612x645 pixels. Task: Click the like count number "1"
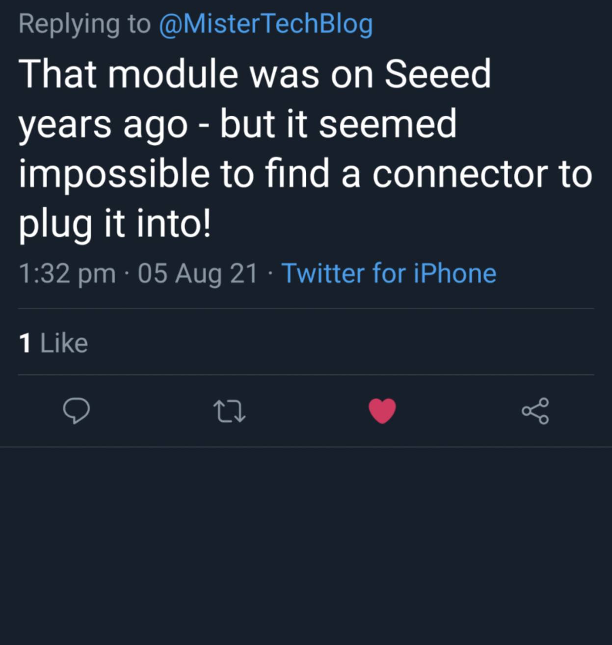coord(25,343)
